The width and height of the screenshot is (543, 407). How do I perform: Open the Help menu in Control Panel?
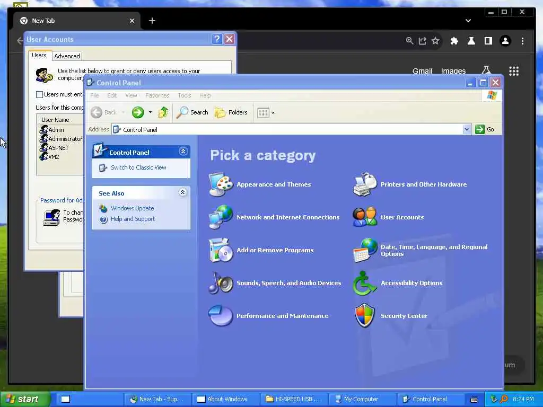point(205,95)
